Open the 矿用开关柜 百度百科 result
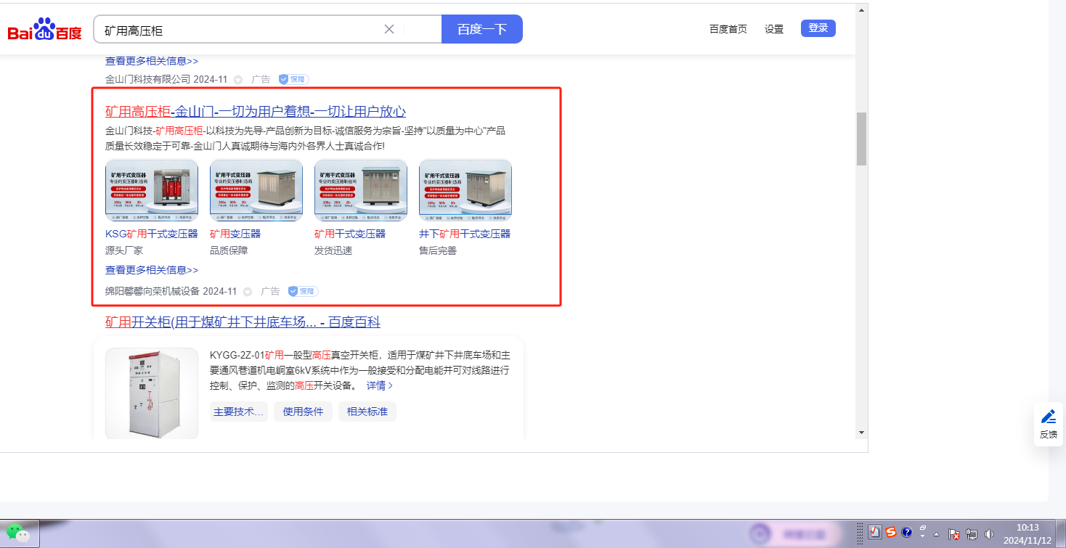 click(243, 322)
